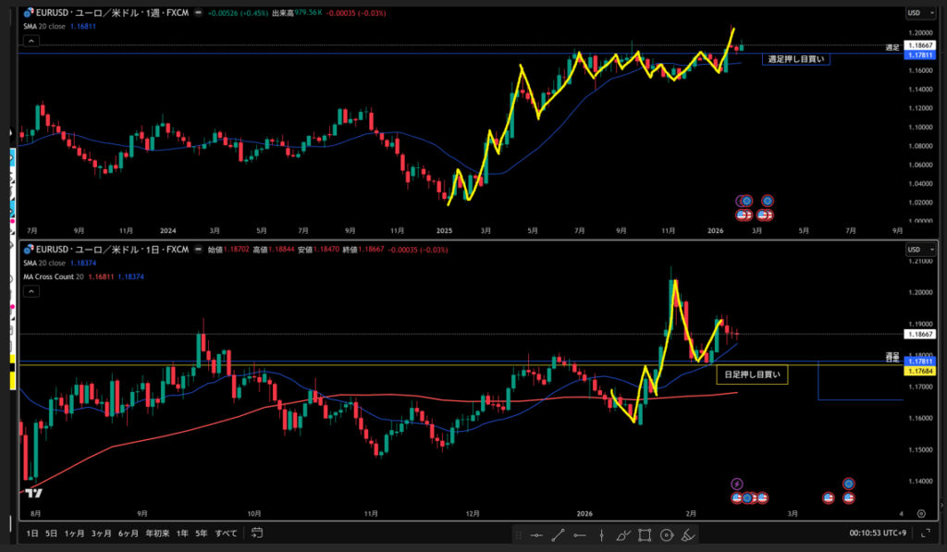947x552 pixels.
Task: Select the vertical line drawing tool
Action: (602, 534)
